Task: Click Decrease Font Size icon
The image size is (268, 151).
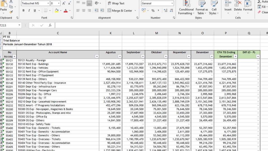Action: pyautogui.click(x=70, y=3)
